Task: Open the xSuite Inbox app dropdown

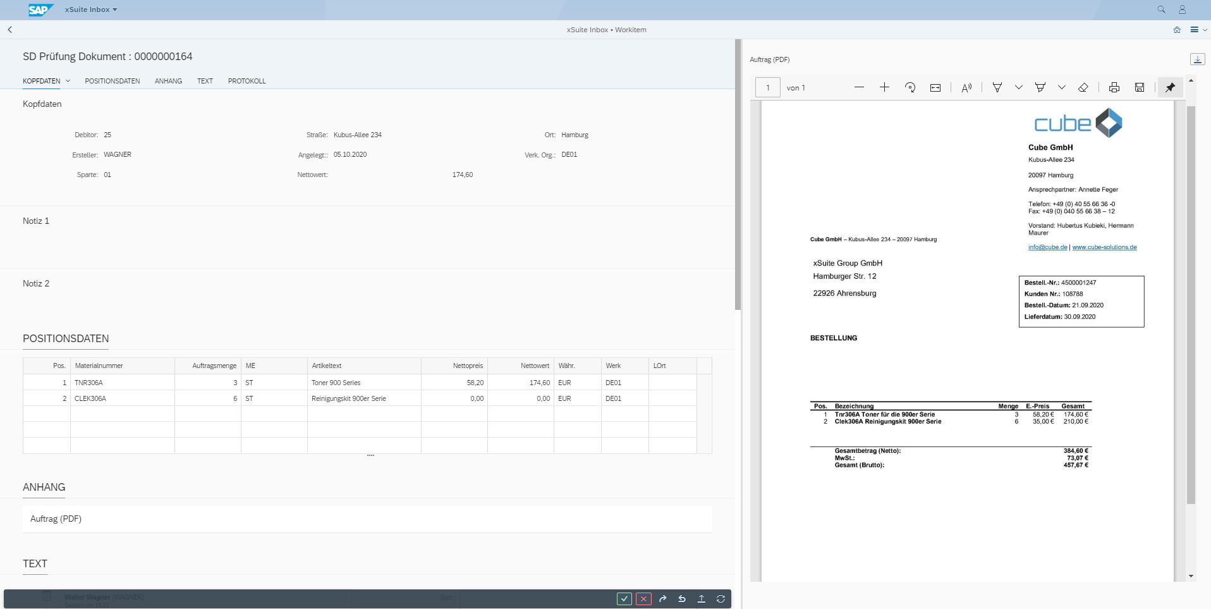Action: click(x=90, y=9)
